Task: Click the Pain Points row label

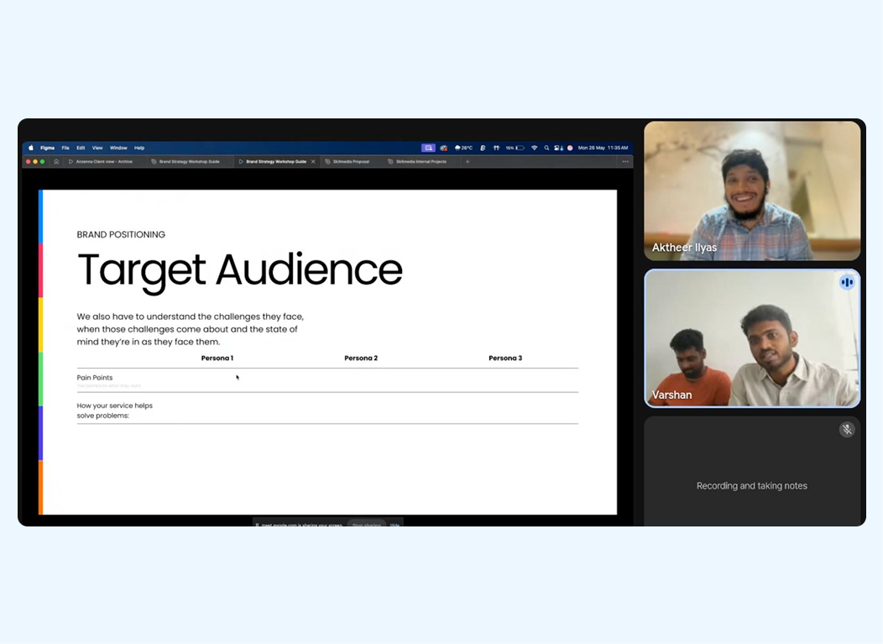Action: pos(95,378)
